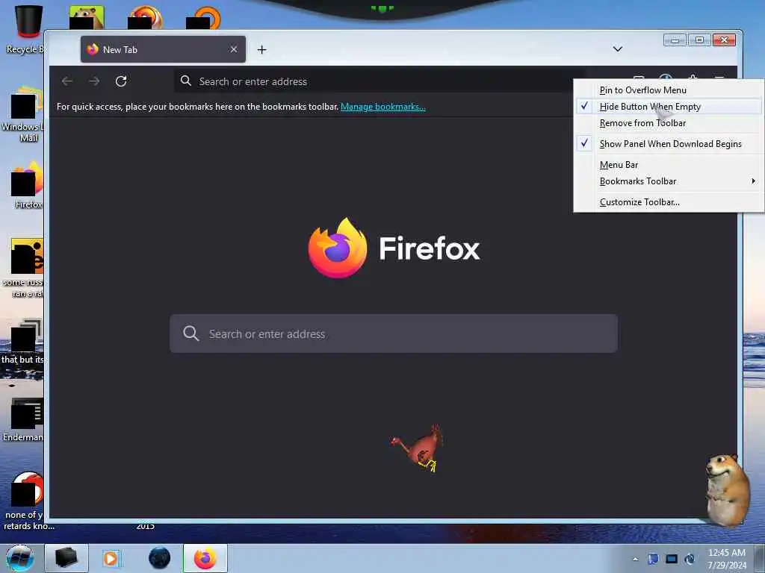Open a new tab with the plus button
The height and width of the screenshot is (573, 765).
point(262,50)
